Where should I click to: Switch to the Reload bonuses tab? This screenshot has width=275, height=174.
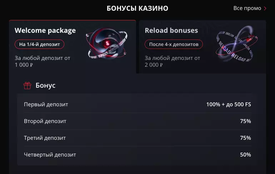(171, 31)
